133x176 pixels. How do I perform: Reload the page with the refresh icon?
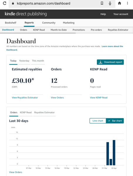(x=5, y=3)
